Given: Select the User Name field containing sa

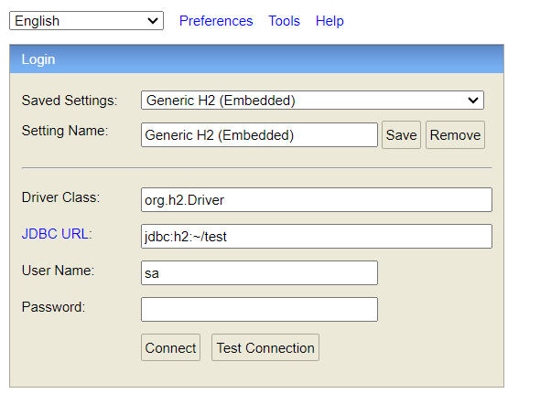Looking at the screenshot, I should click(259, 272).
